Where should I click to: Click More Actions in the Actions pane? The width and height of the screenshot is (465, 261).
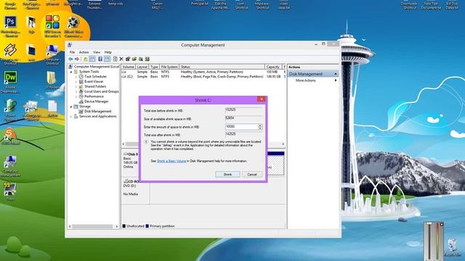click(x=305, y=80)
